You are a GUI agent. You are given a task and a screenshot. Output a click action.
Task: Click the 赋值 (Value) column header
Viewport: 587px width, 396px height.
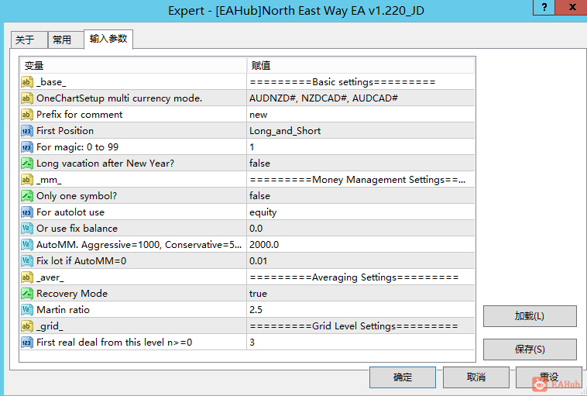tap(361, 66)
